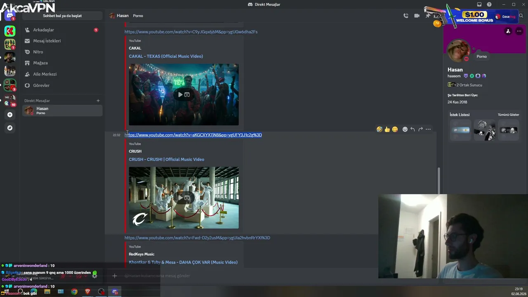Click the Discord home direct messages icon
Image resolution: width=528 pixels, height=297 pixels.
coord(10,16)
